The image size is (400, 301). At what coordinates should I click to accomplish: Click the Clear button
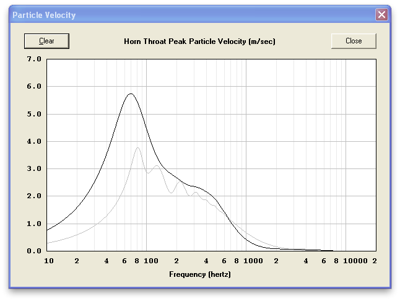click(46, 41)
